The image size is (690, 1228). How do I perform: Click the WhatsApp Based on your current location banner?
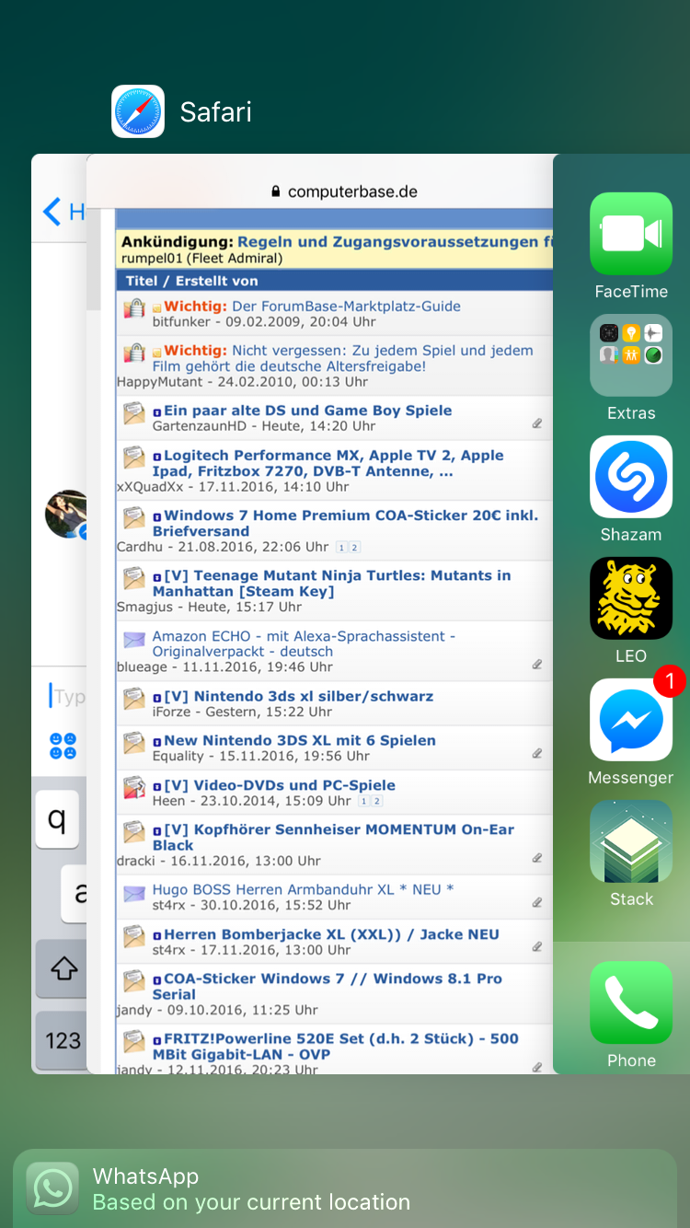click(345, 1188)
